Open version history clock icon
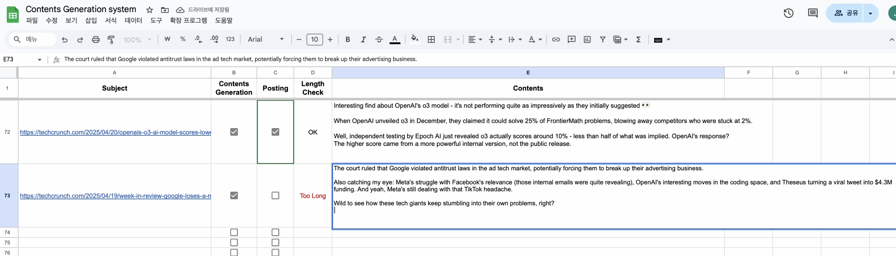896x256 pixels. [788, 13]
